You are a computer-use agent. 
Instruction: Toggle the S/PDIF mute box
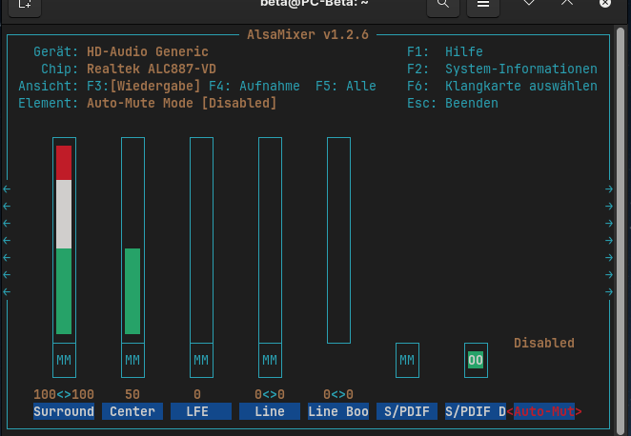click(407, 360)
